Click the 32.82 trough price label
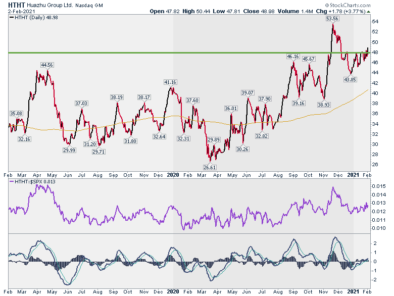 pyautogui.click(x=262, y=136)
